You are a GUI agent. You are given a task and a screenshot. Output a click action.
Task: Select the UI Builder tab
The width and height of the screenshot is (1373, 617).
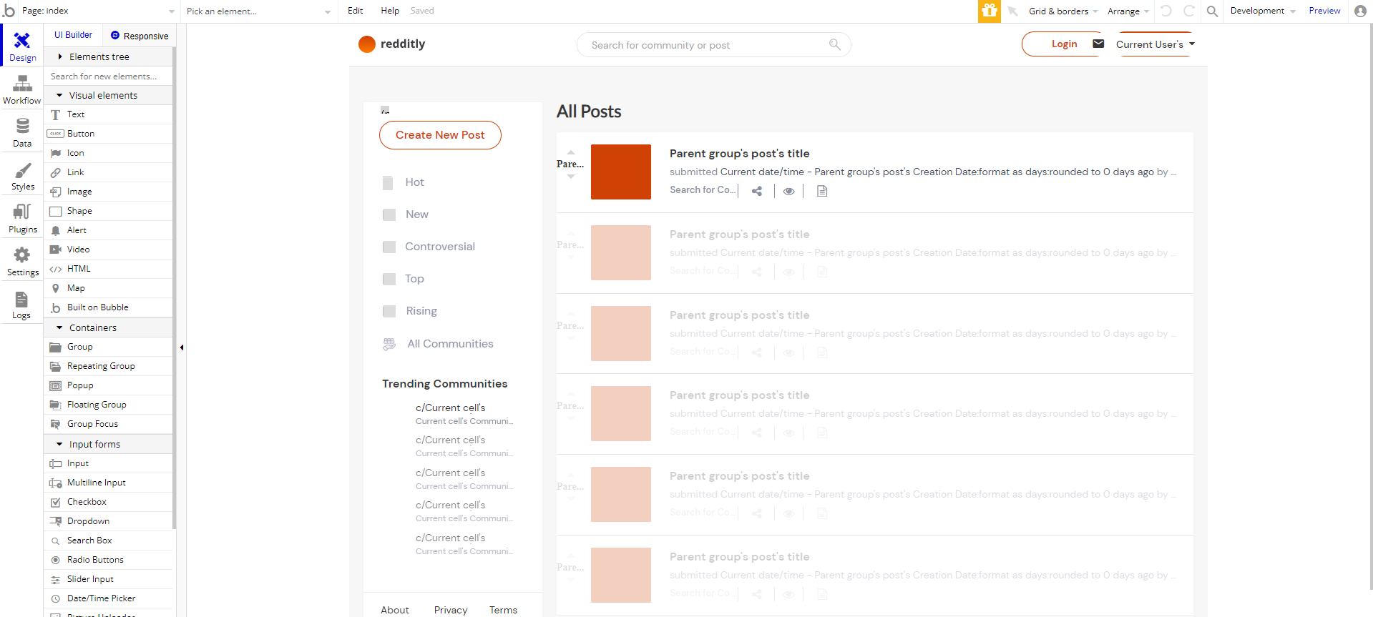(73, 35)
